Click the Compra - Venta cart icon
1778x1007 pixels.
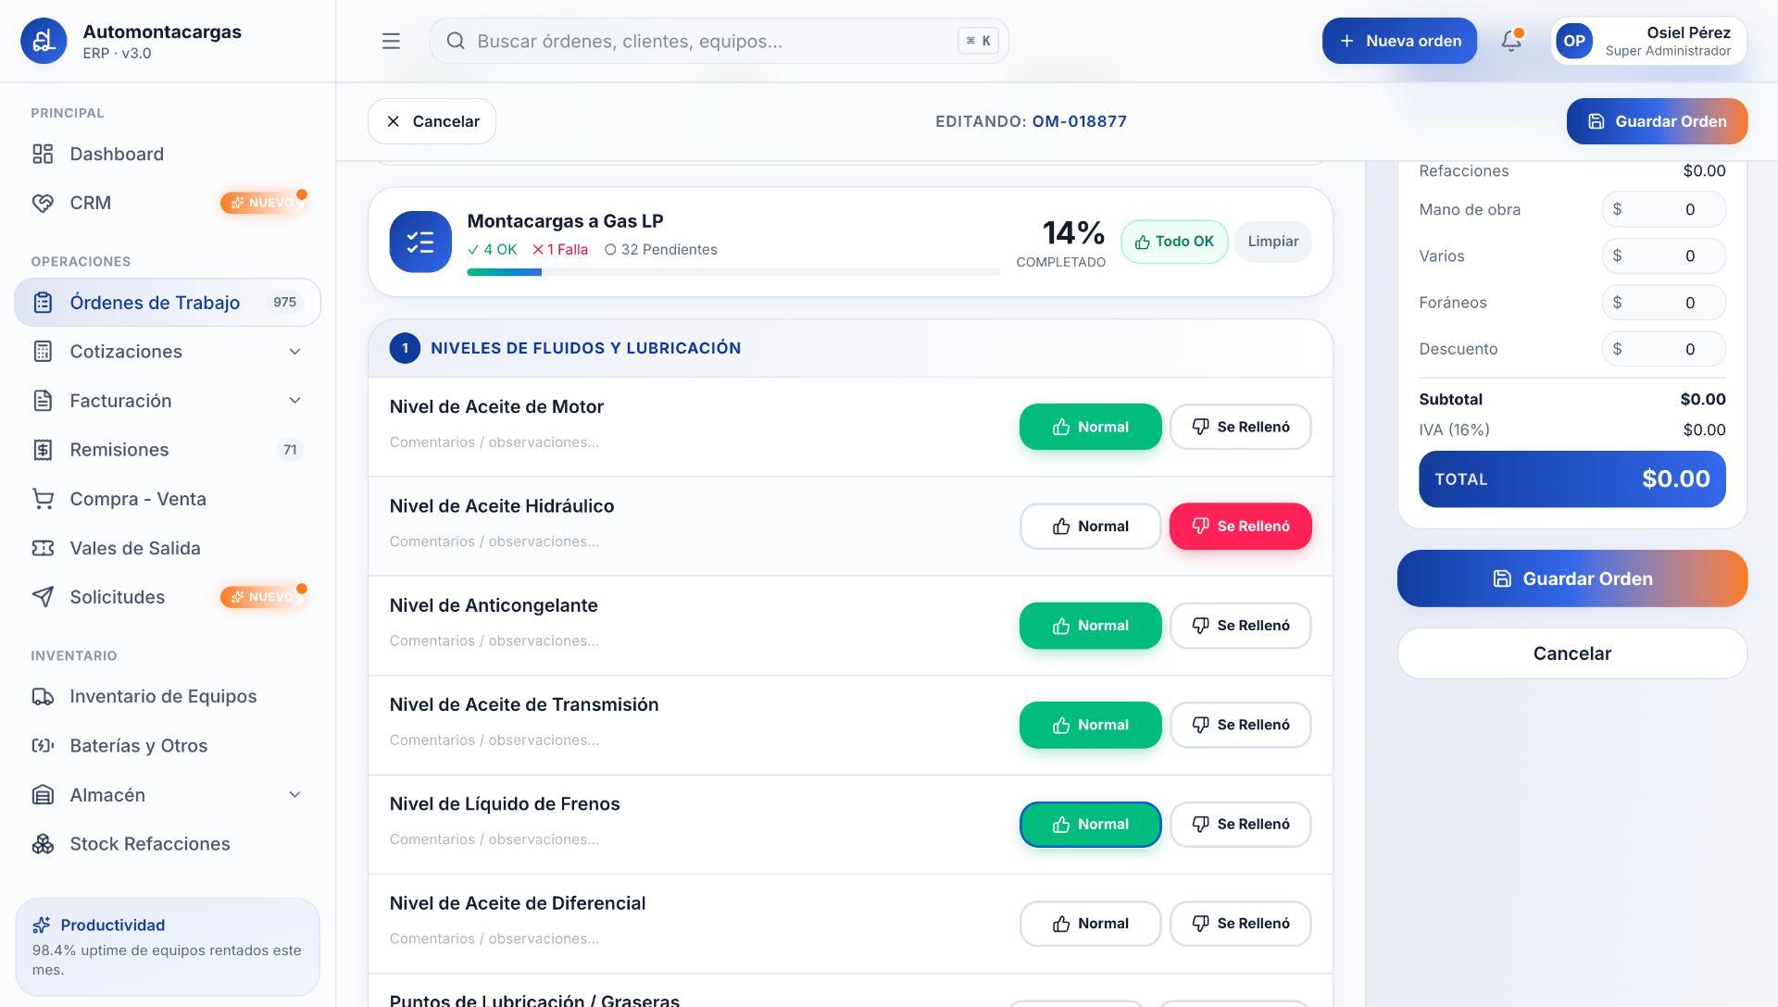43,499
